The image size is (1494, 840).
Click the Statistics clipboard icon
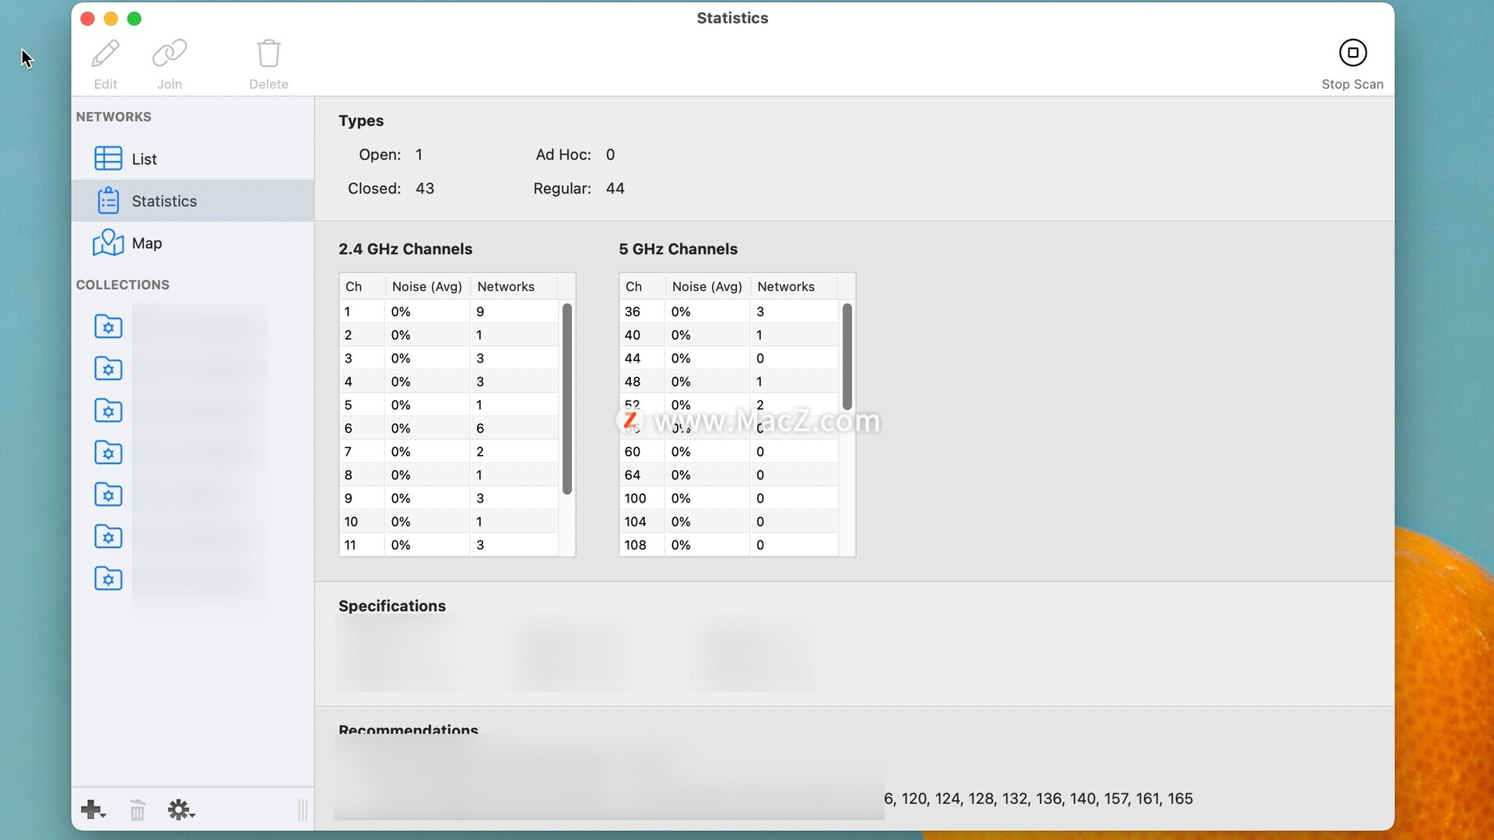[108, 201]
